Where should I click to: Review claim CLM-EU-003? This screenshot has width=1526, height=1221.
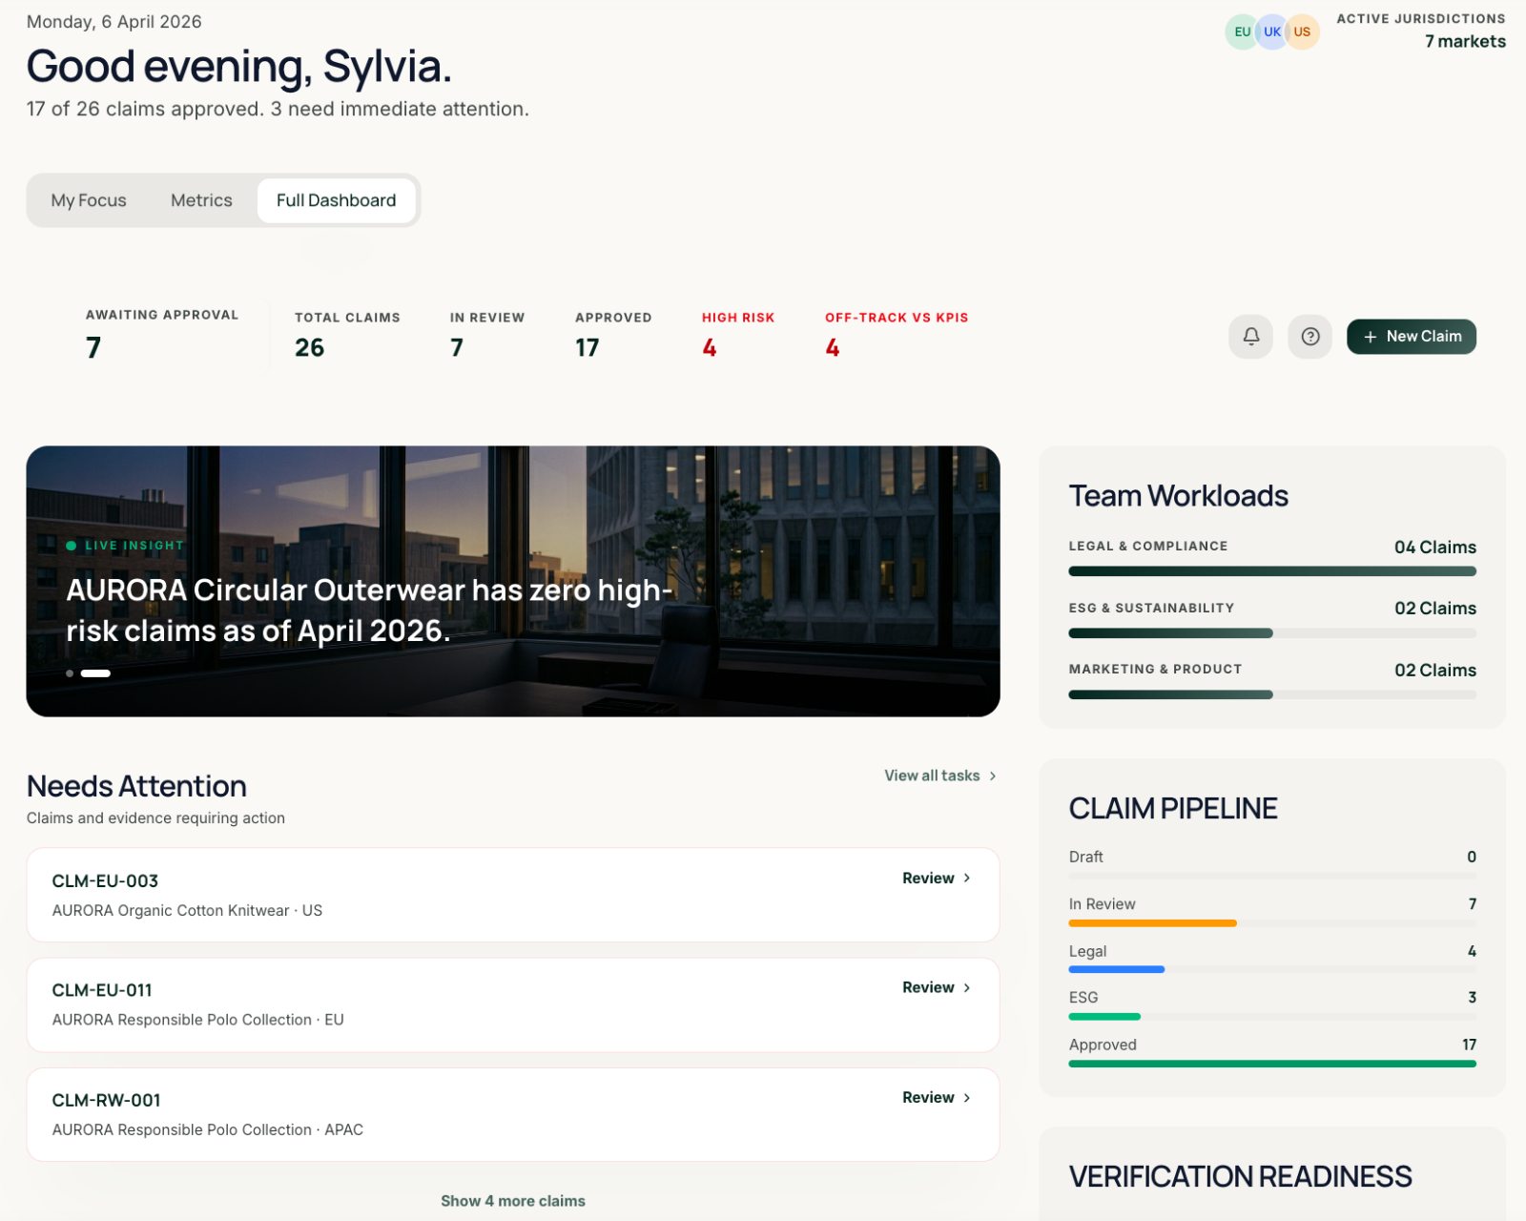tap(936, 878)
